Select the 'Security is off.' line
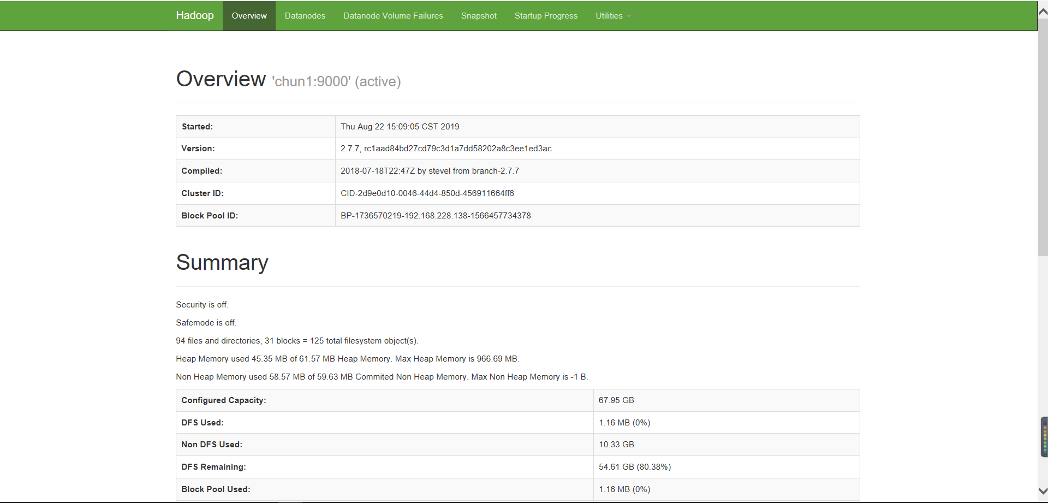This screenshot has width=1048, height=503. (202, 305)
